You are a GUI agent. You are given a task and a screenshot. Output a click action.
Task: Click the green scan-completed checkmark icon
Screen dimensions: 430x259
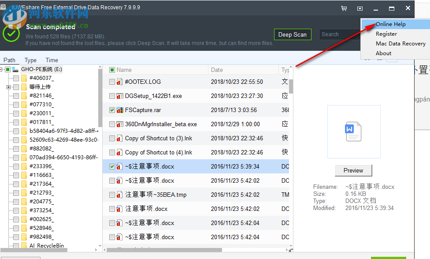click(11, 33)
